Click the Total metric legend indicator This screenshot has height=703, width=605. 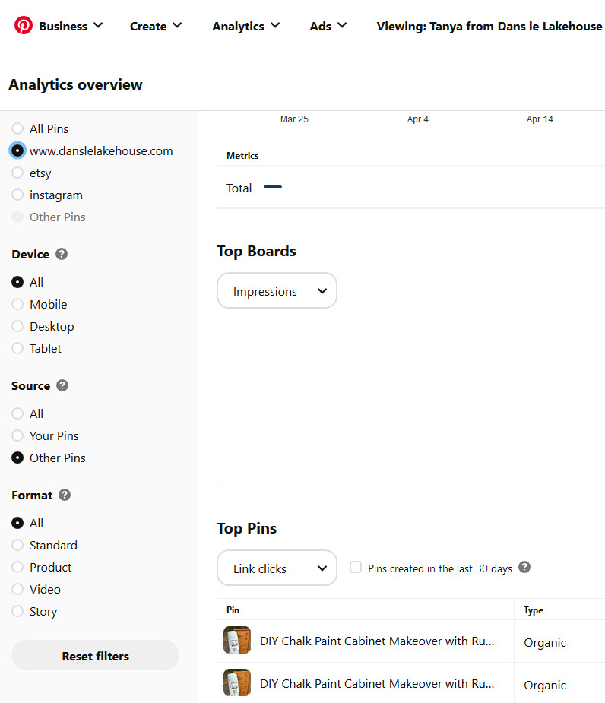tap(273, 187)
